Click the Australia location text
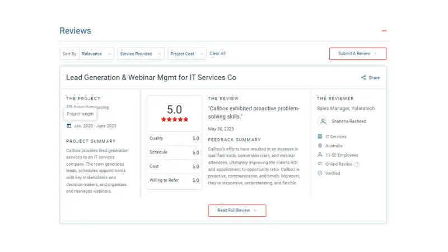The height and width of the screenshot is (252, 448). (334, 146)
